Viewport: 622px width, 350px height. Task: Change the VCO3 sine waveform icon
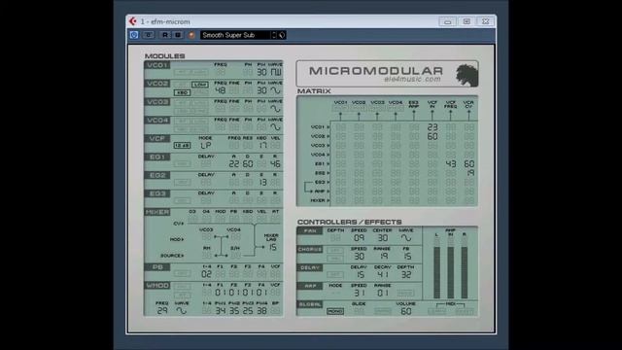275,109
